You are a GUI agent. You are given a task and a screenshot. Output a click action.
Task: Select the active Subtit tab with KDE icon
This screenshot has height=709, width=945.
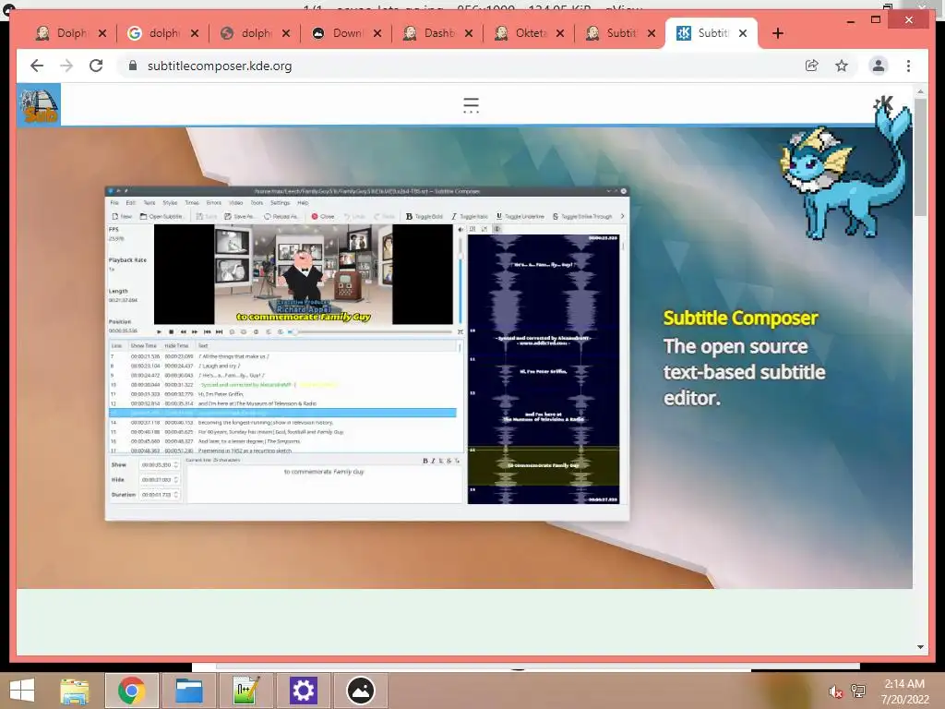(702, 33)
